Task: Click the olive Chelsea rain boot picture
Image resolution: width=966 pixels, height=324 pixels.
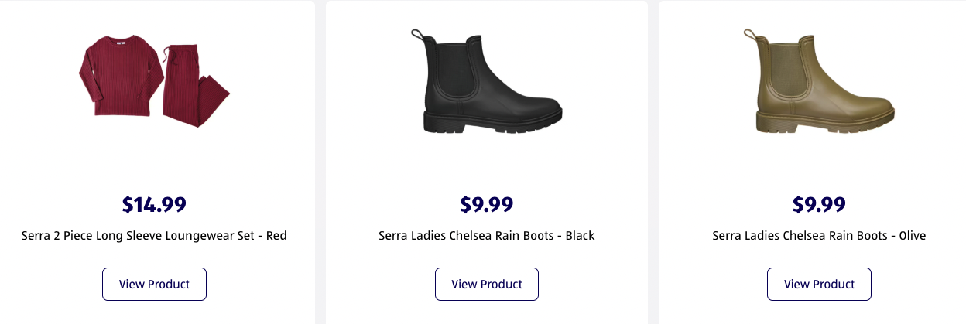Action: 824,81
